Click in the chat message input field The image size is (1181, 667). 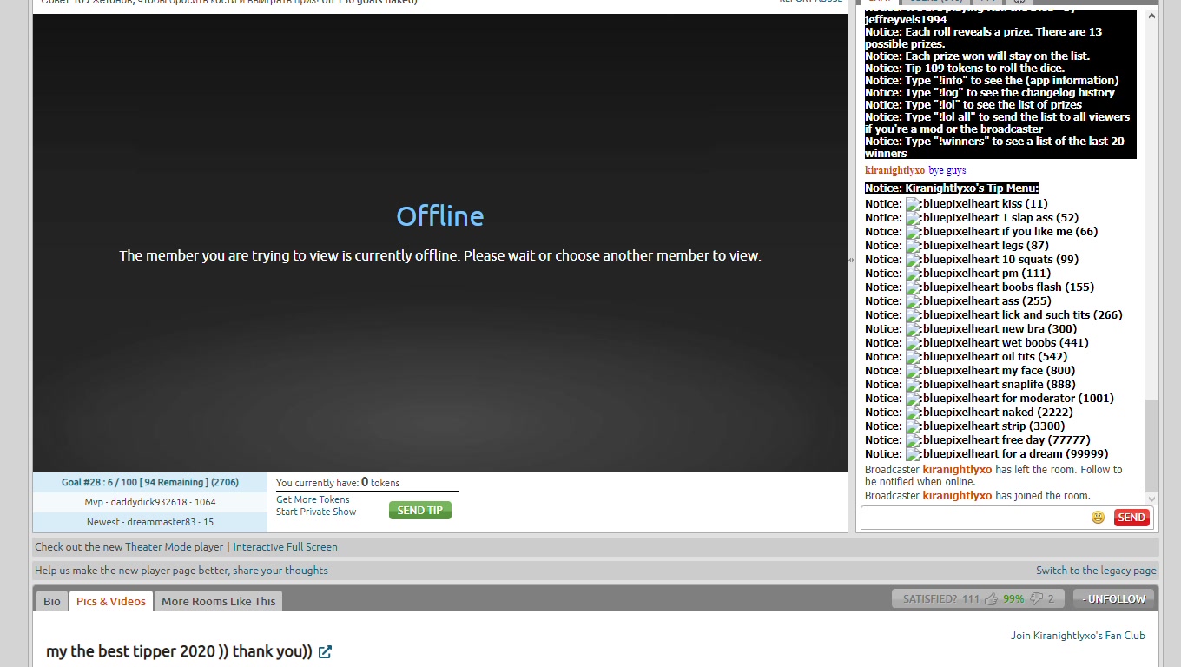pyautogui.click(x=973, y=518)
